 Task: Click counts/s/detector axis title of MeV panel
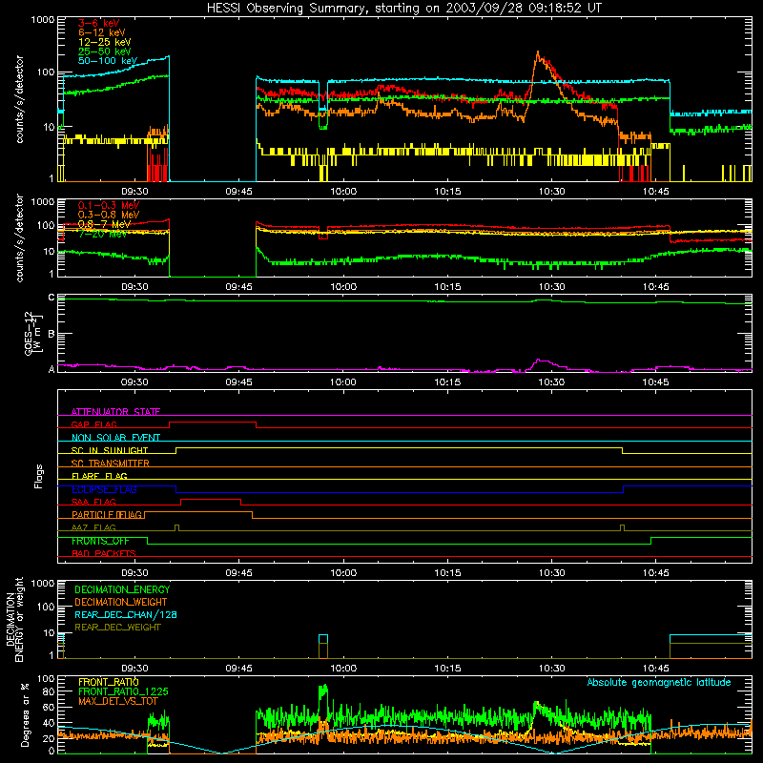[x=19, y=237]
